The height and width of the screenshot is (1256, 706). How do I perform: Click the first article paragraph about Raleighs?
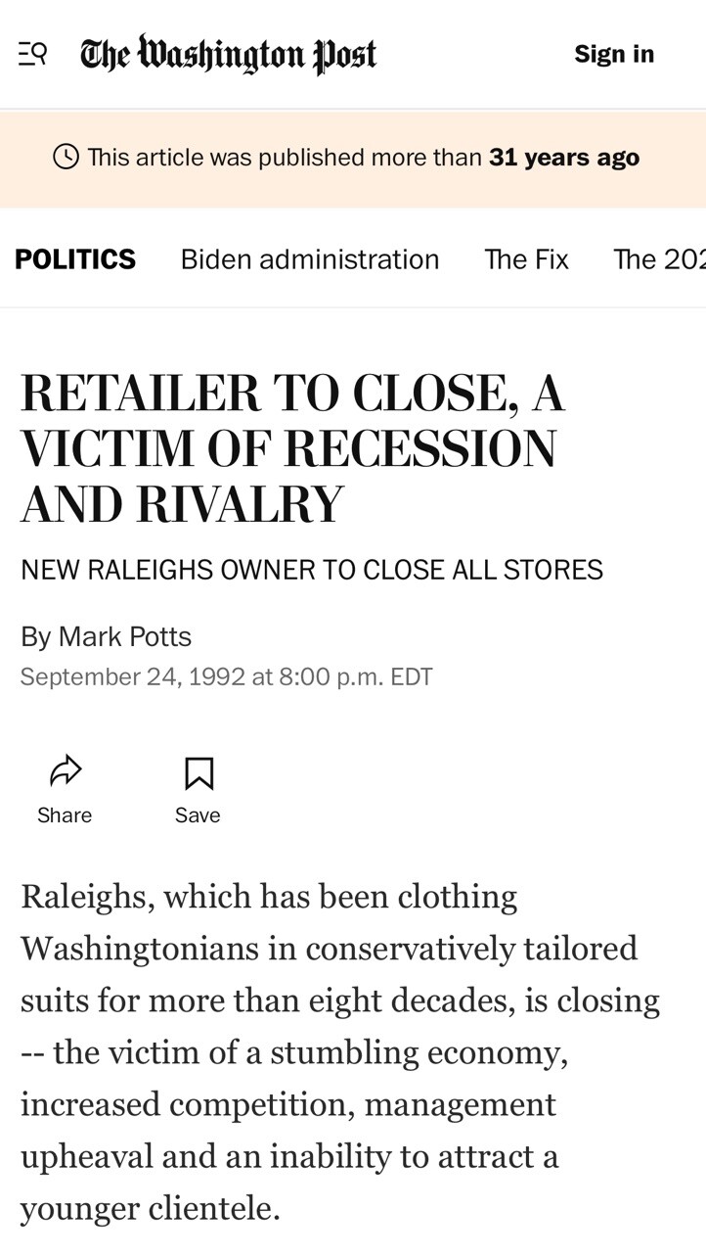[x=338, y=1051]
